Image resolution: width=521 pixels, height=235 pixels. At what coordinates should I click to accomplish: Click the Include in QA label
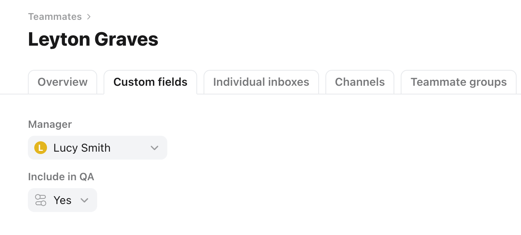coord(61,177)
